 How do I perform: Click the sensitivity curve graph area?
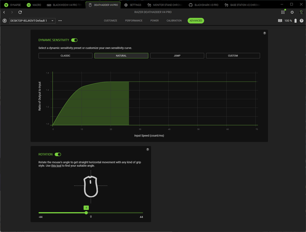[155, 99]
